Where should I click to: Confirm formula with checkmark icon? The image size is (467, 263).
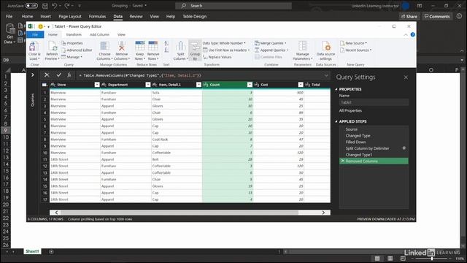coord(58,75)
